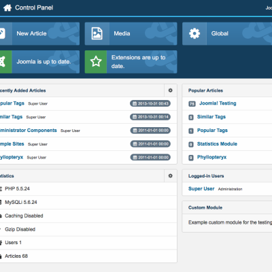Open settings gear of Statistics module
Viewport: 272px width, 272px height.
pos(170,175)
